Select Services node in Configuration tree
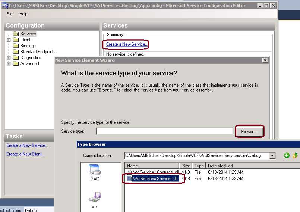Screen dimensions: 300x212 [x=28, y=34]
